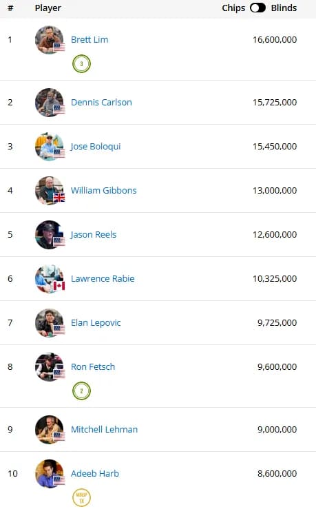Viewport: 316px width, 509px height.
Task: Click Brett Lim's bracelet count badge
Action: (x=81, y=63)
